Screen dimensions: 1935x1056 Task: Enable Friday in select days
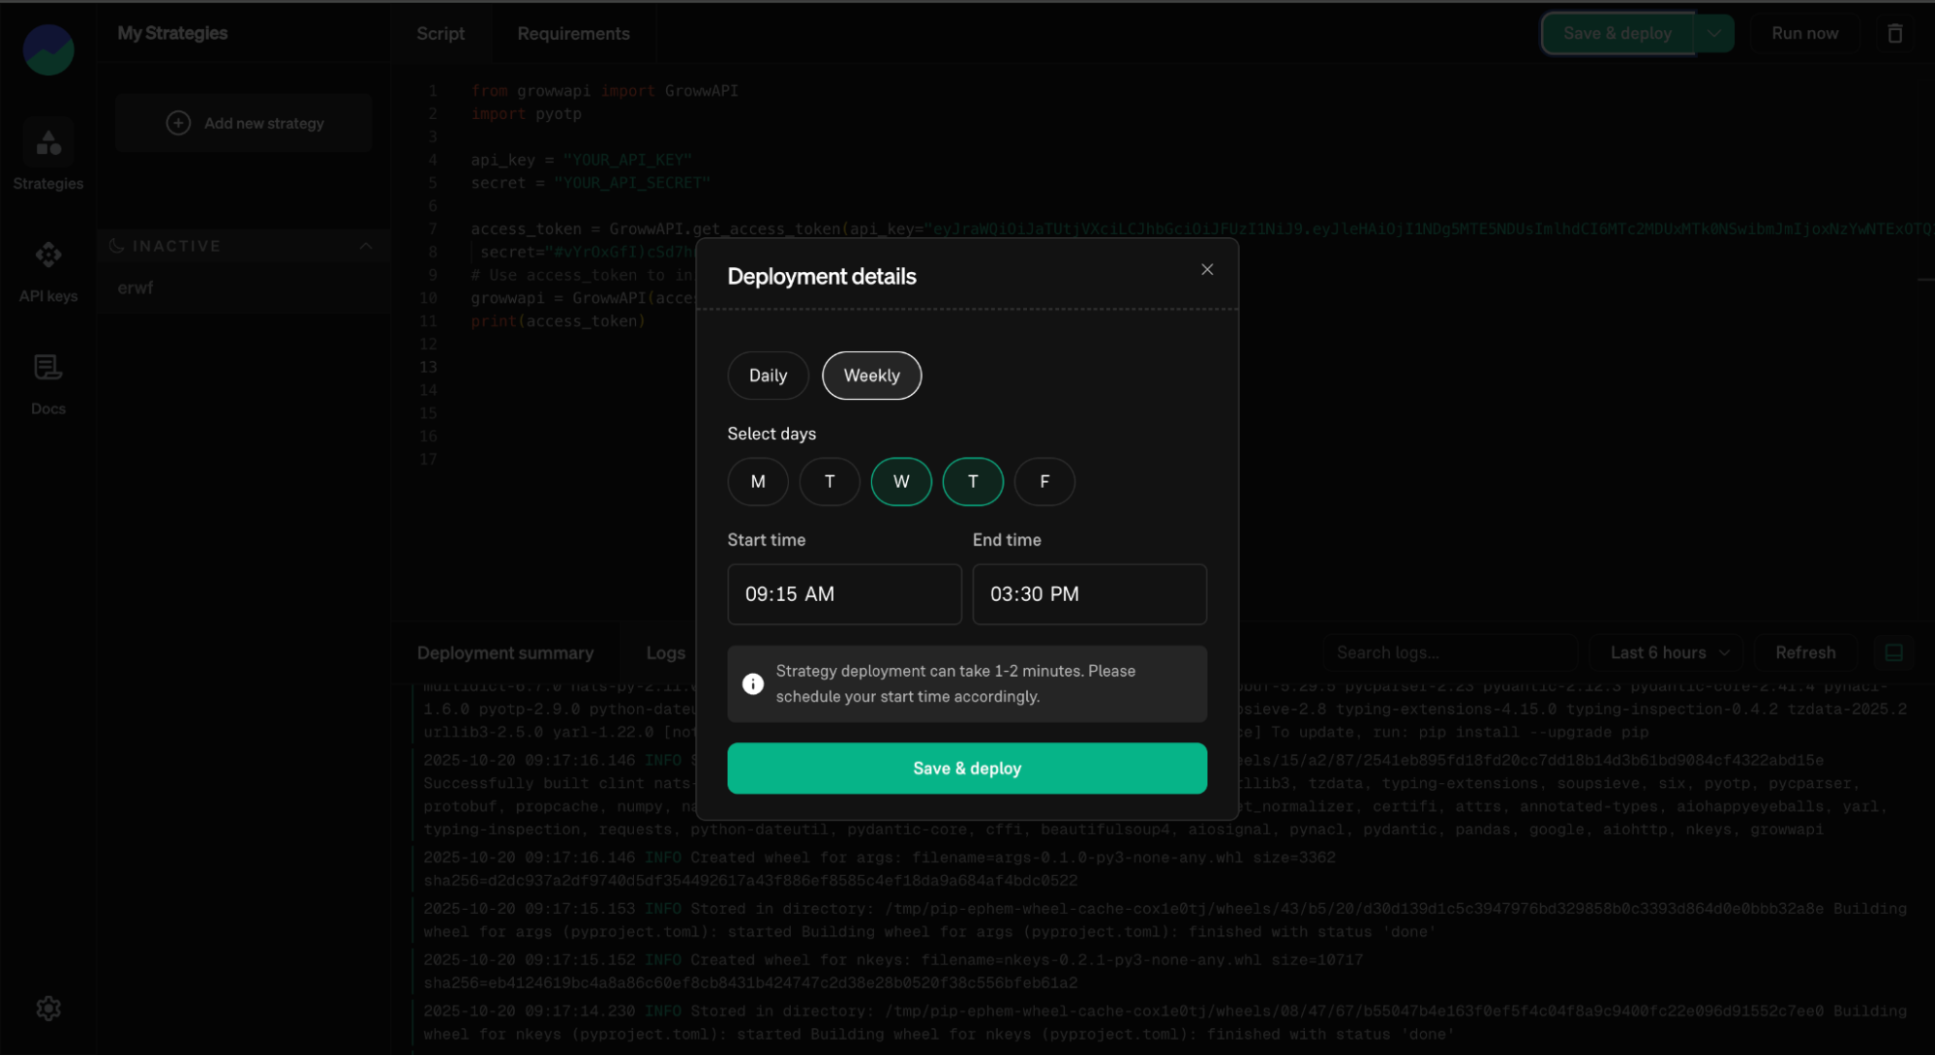click(1044, 482)
